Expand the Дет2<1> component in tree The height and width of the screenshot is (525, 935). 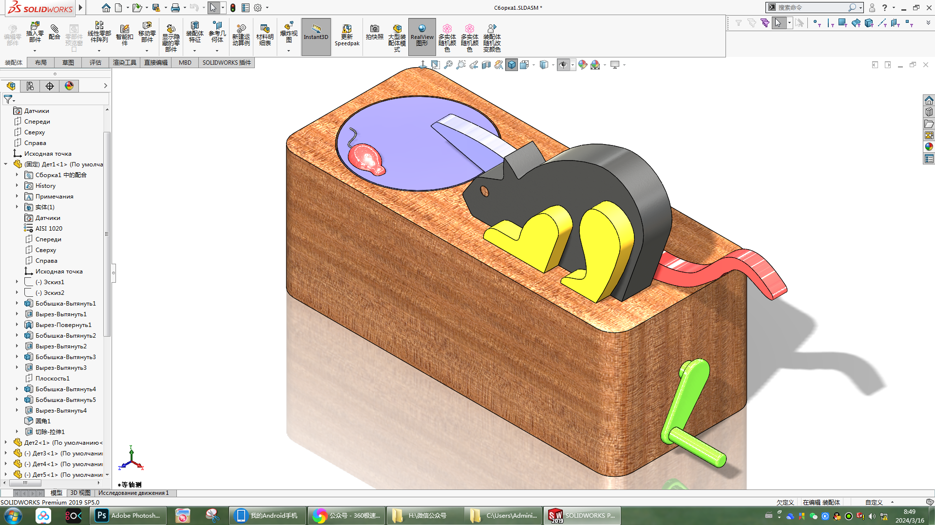(6, 442)
